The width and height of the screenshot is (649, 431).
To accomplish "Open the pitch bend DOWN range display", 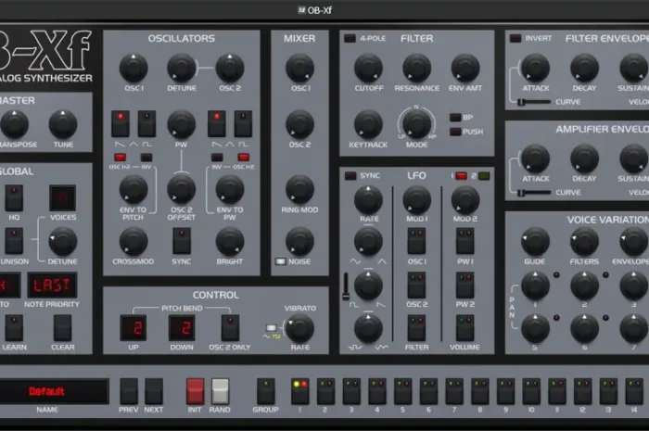I will (x=182, y=328).
